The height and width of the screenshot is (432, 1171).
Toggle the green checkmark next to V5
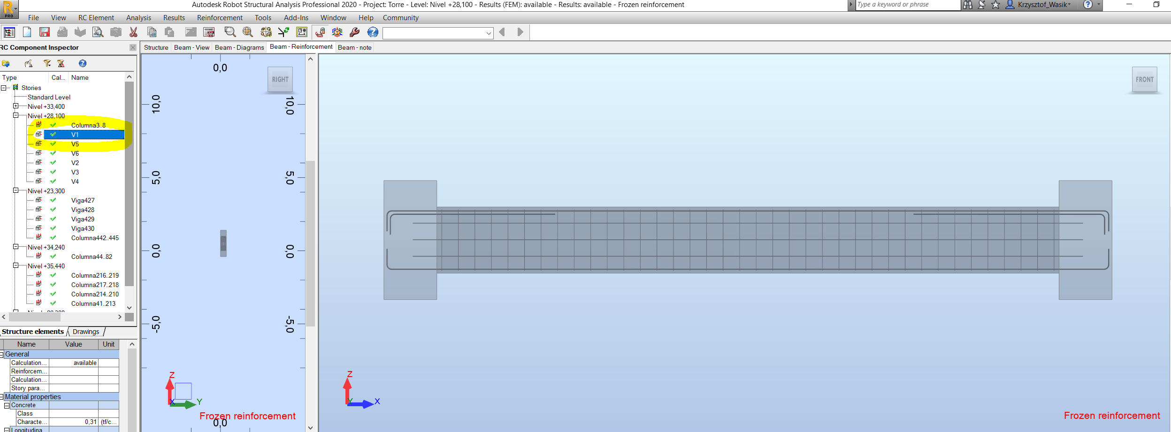[53, 144]
